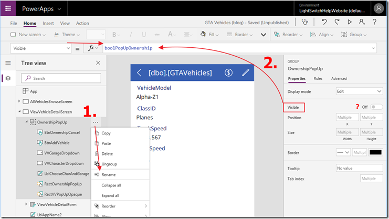Open the user account avatar
This screenshot has height=219, width=389.
(x=379, y=8)
